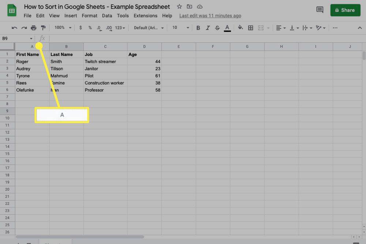Toggle Bold formatting
Screen dimensions: 366x244
pos(198,28)
